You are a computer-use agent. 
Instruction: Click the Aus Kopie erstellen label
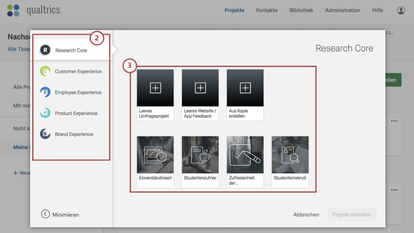point(239,113)
